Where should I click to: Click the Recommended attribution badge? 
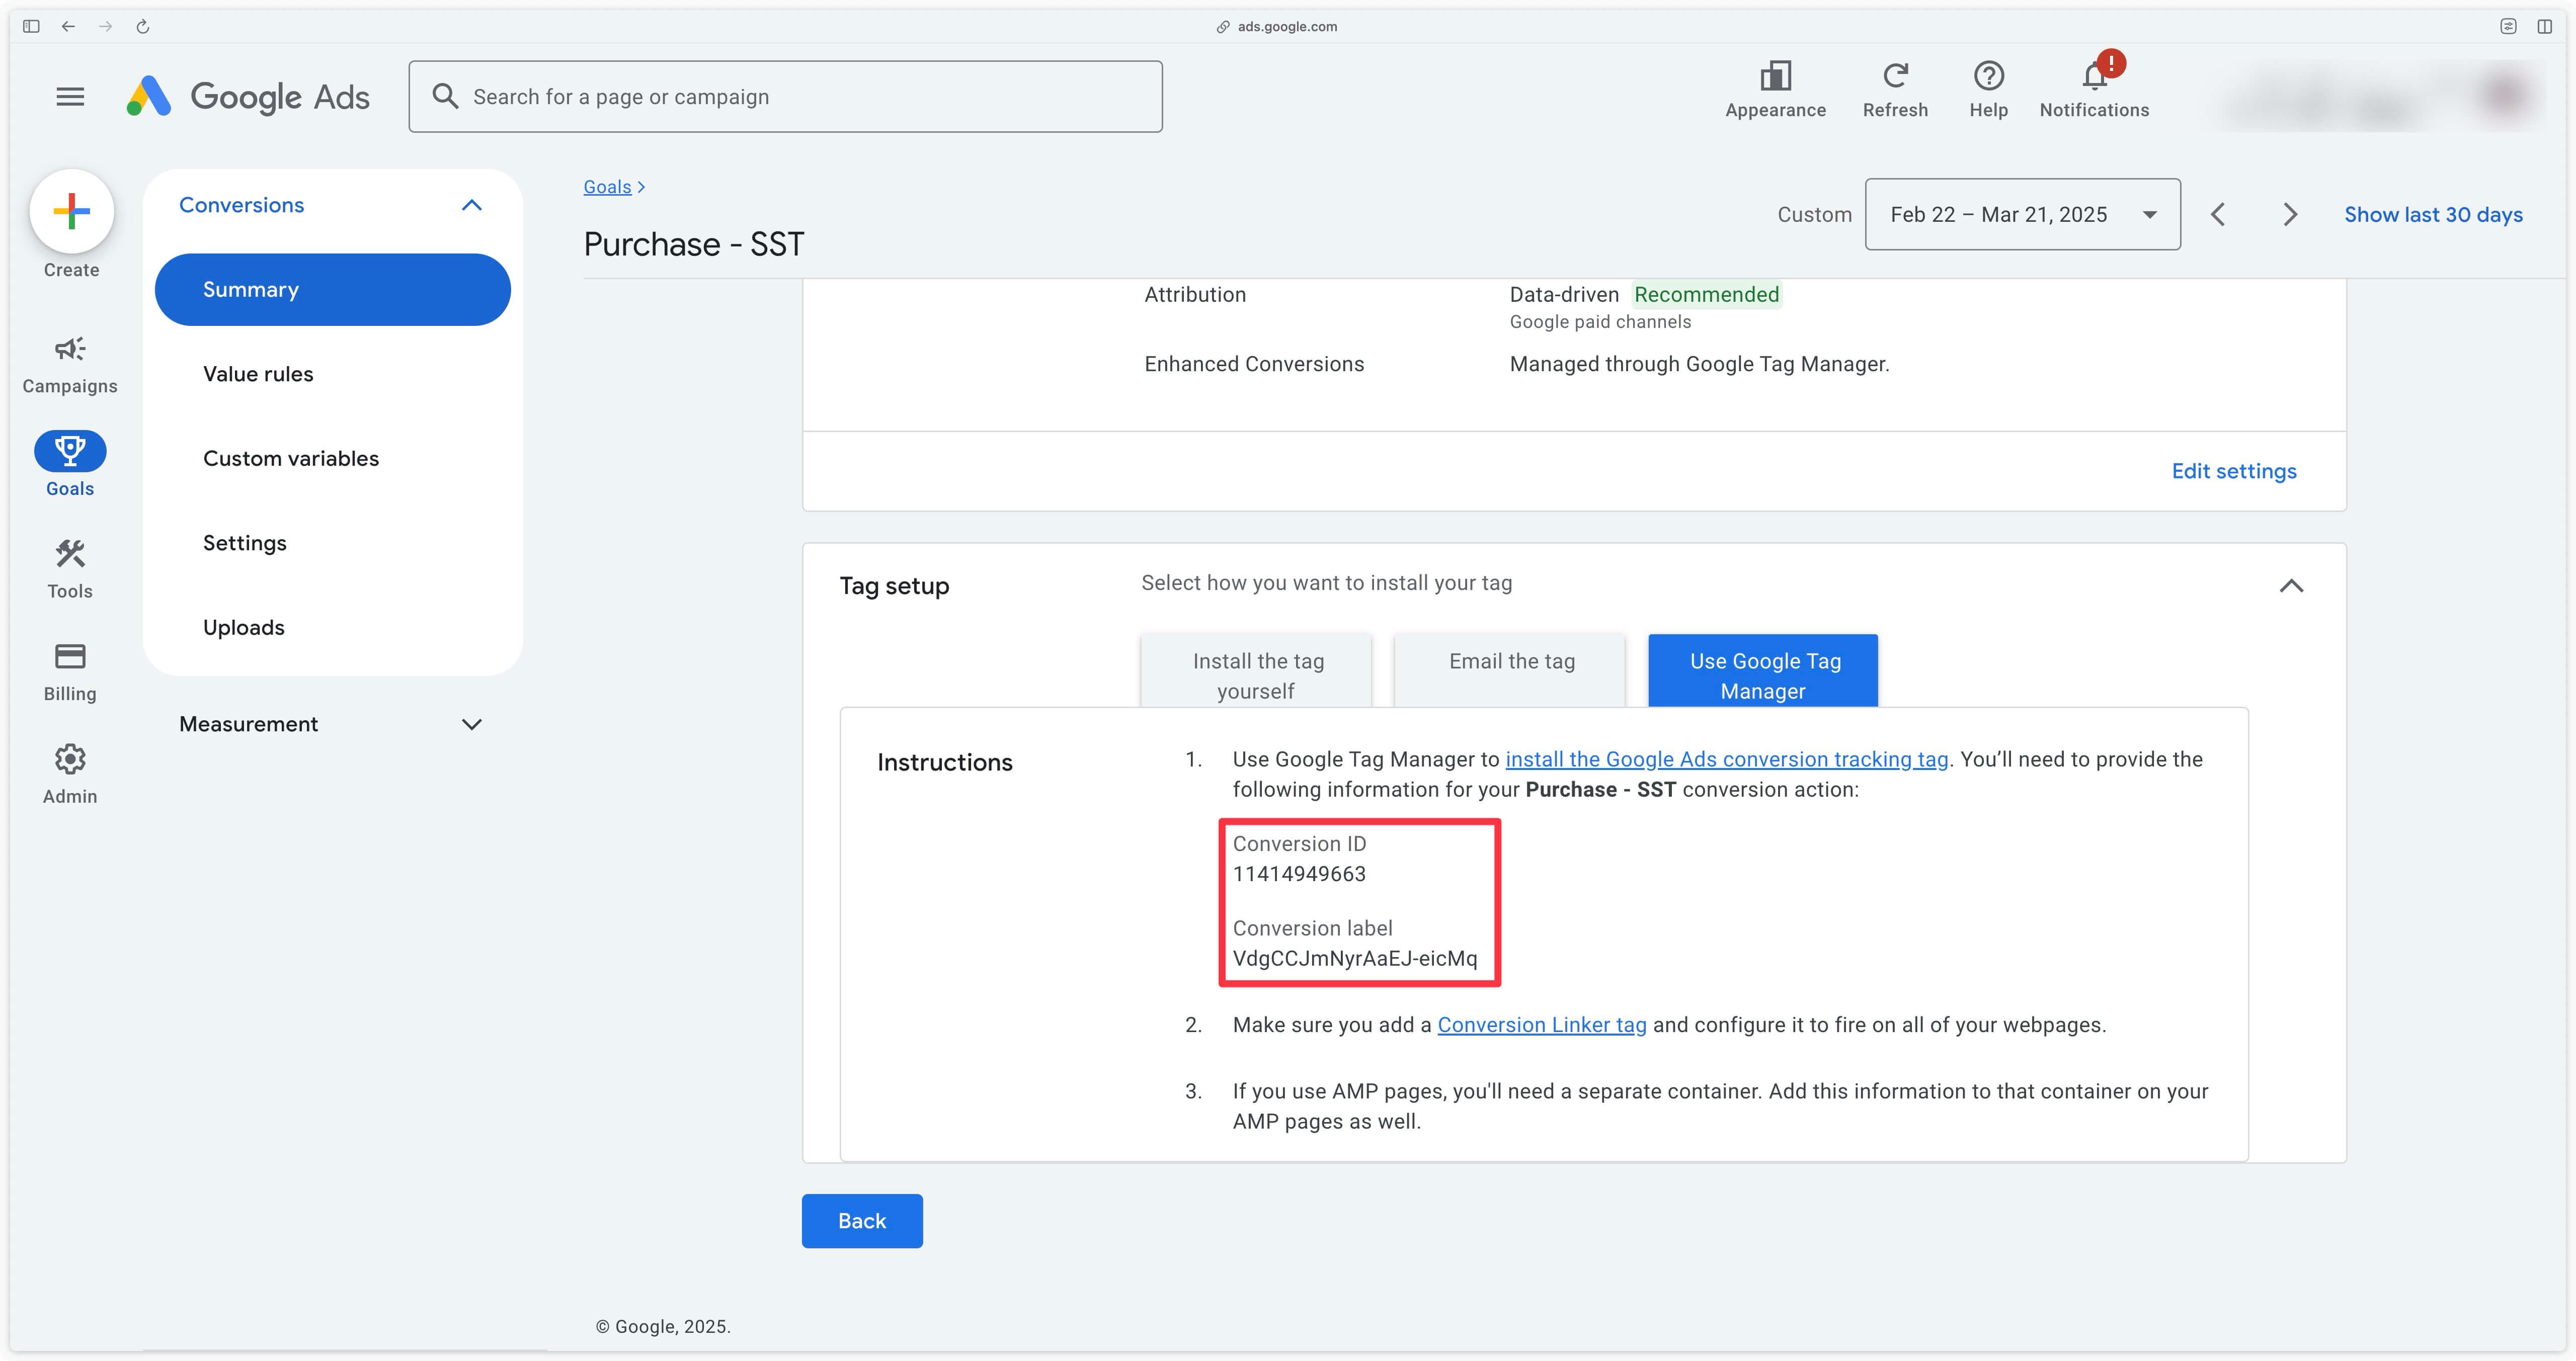[1706, 294]
